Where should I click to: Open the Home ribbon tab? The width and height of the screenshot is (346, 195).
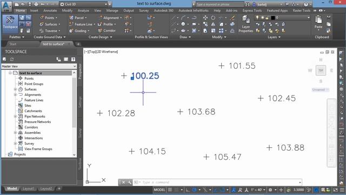tap(21, 11)
